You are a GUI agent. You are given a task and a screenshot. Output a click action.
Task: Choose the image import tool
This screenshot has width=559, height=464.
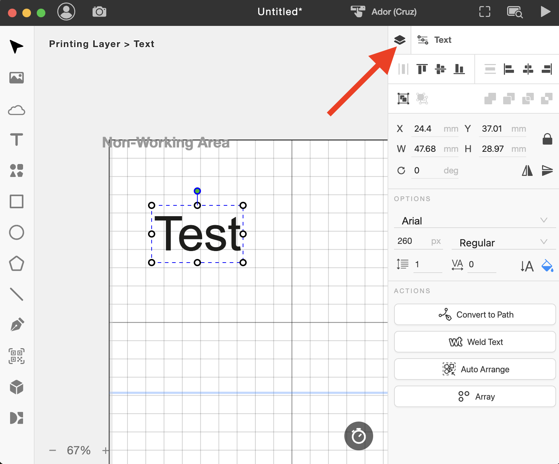click(x=17, y=78)
